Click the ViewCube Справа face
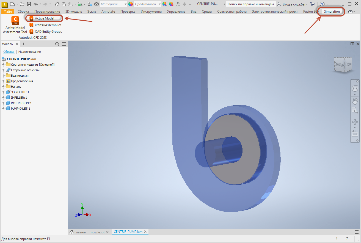 (x=348, y=64)
